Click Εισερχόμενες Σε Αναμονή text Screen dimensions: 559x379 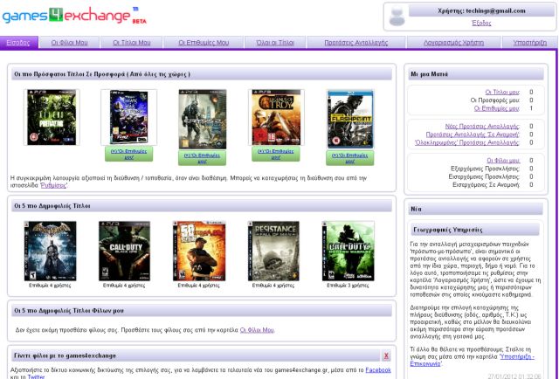[x=486, y=185]
